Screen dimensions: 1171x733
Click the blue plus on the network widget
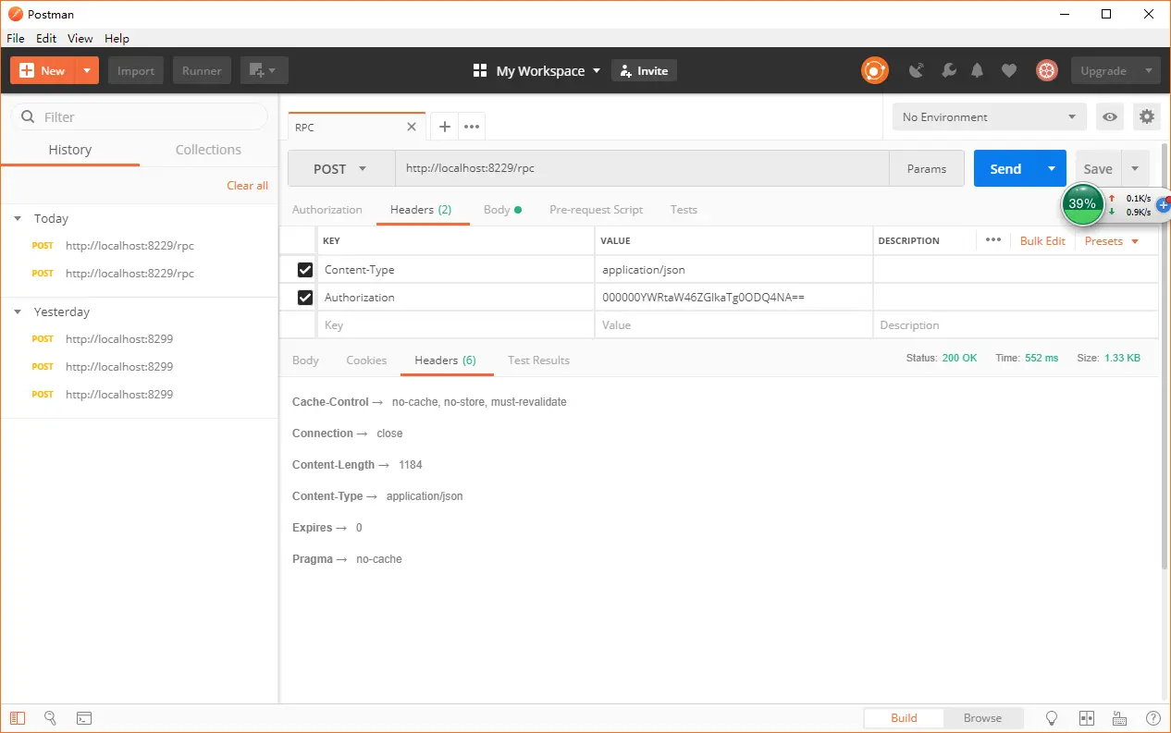[x=1164, y=205]
